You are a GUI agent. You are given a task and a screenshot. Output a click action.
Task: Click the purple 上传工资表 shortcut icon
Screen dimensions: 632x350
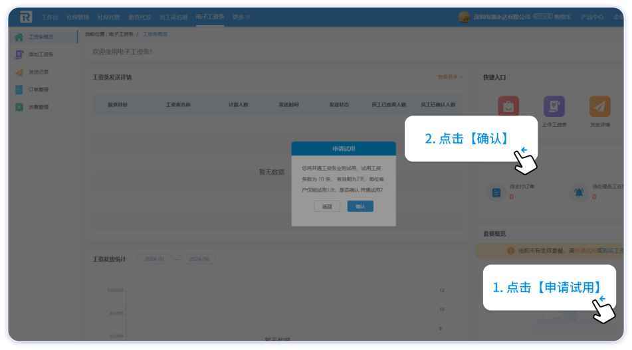554,106
